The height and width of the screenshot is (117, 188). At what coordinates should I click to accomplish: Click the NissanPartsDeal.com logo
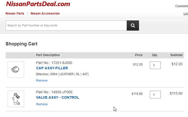(38, 4)
